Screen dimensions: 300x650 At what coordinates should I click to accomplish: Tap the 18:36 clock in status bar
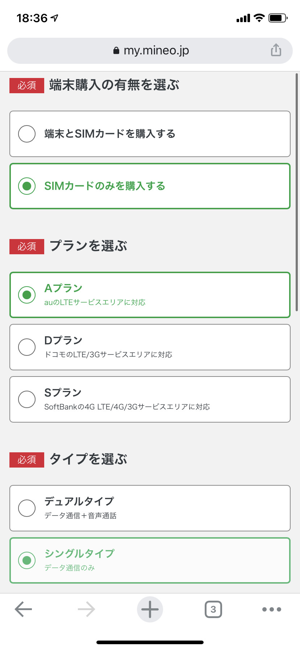coord(32,18)
